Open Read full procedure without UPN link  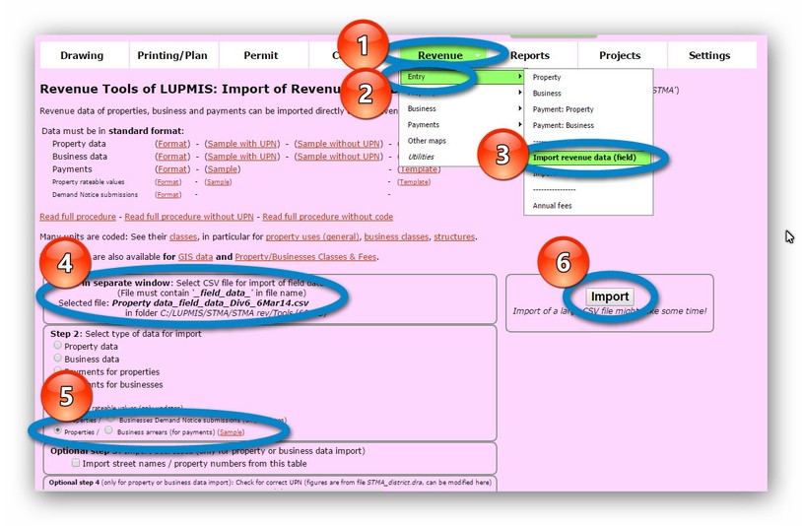coord(189,217)
